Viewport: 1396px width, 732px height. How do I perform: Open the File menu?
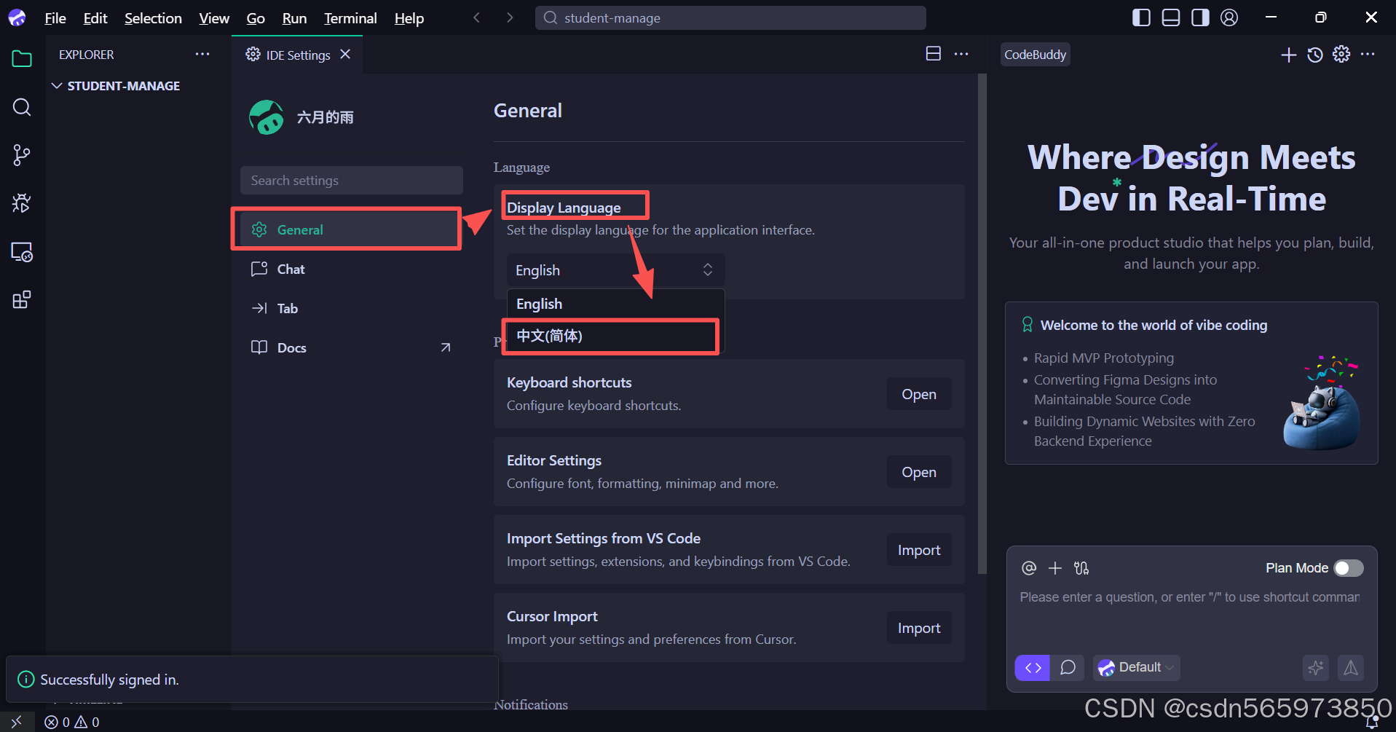(x=55, y=18)
